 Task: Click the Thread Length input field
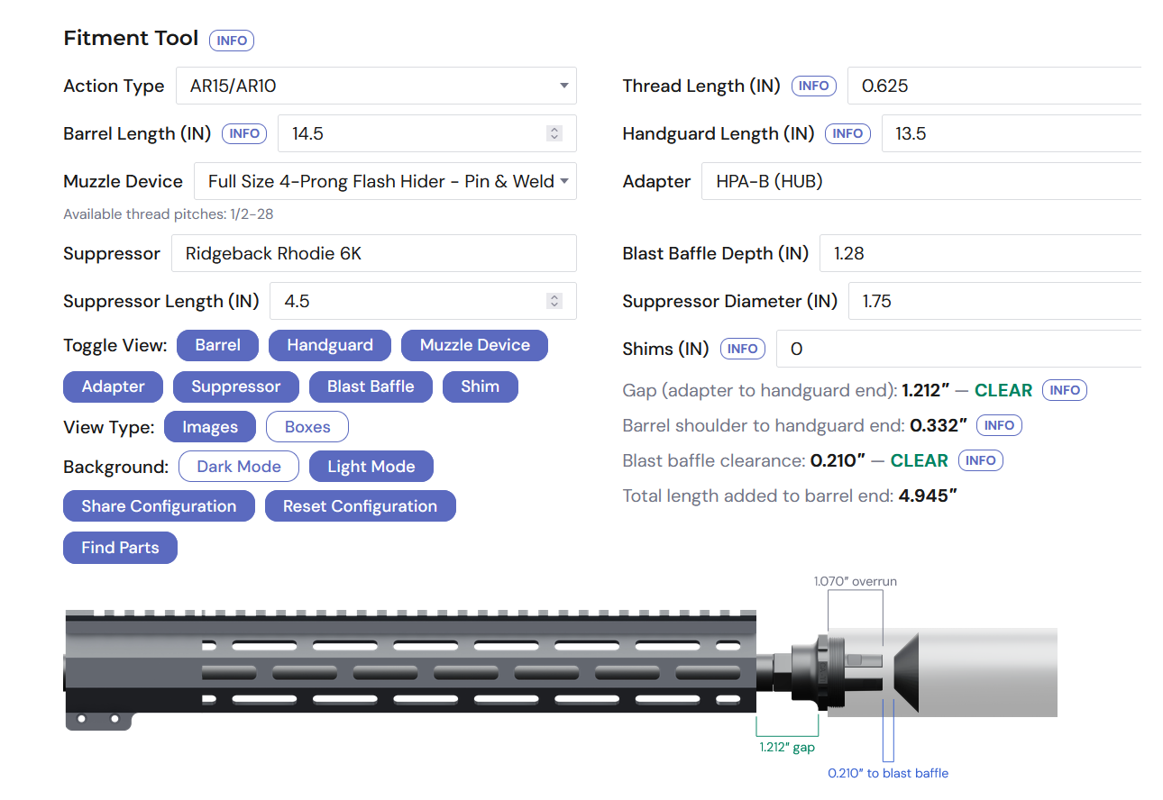click(x=994, y=86)
